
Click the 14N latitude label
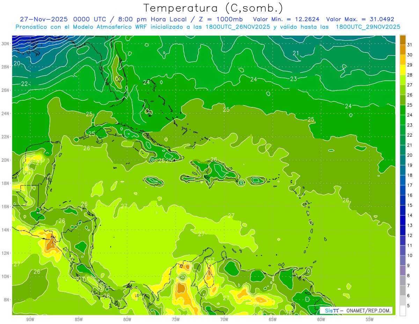[x=5, y=230]
